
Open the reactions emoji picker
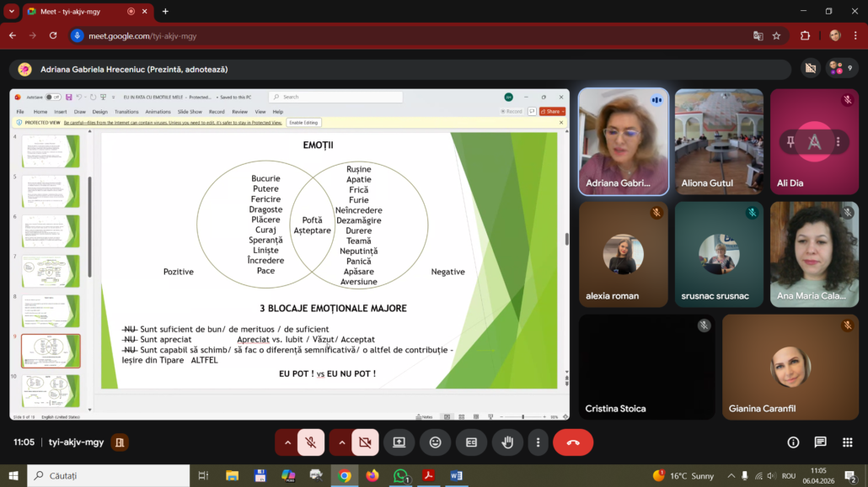pyautogui.click(x=435, y=442)
